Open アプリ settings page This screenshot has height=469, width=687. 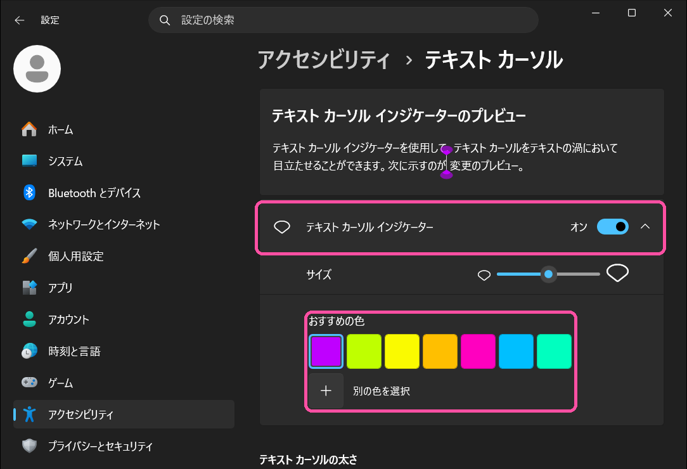pyautogui.click(x=124, y=288)
